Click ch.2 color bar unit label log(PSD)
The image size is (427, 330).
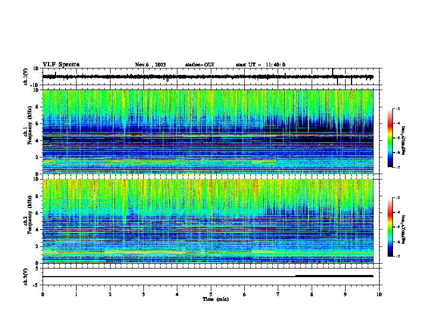tap(404, 230)
